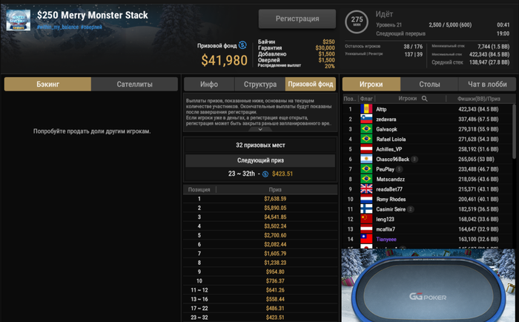
Task: Click the player search magnifier icon
Action: [424, 99]
